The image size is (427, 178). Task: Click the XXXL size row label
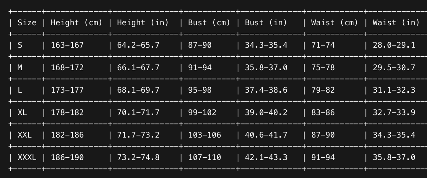27,157
